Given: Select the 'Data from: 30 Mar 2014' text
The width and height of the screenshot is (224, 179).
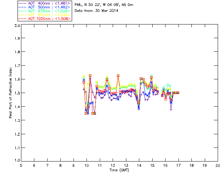Looking at the screenshot, I should point(97,11).
